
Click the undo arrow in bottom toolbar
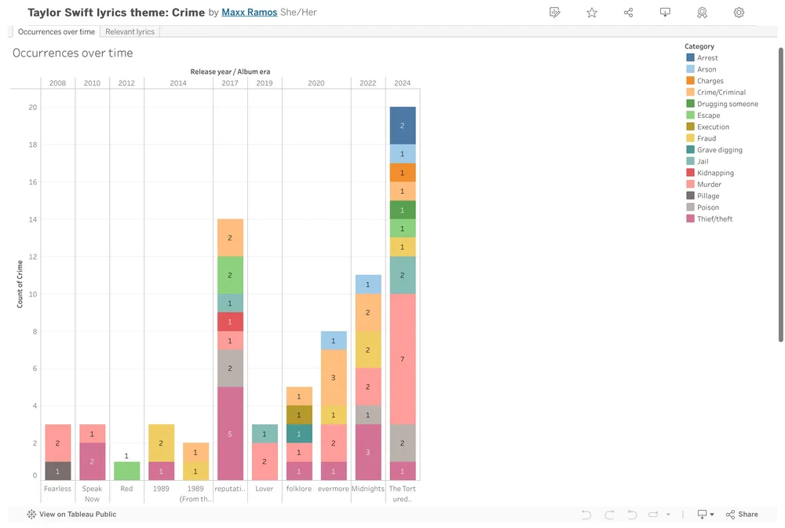[x=586, y=514]
